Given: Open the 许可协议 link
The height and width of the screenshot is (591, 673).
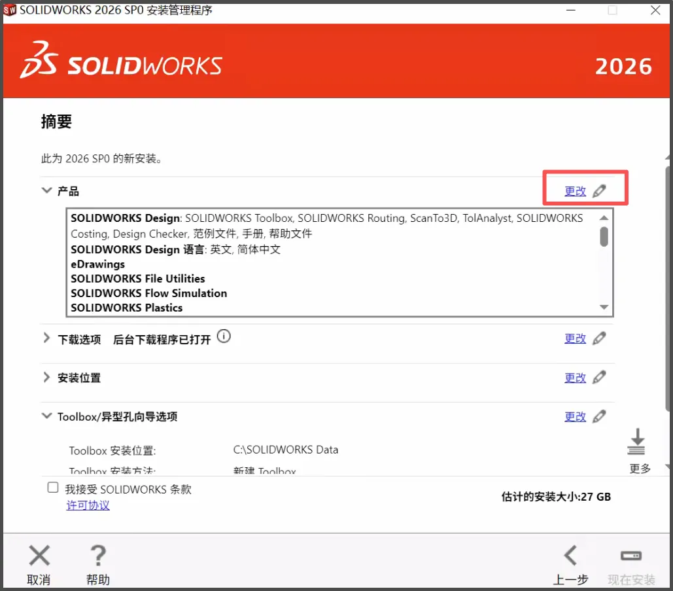Looking at the screenshot, I should click(x=88, y=505).
